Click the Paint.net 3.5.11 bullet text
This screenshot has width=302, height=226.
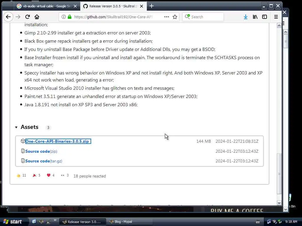111,96
